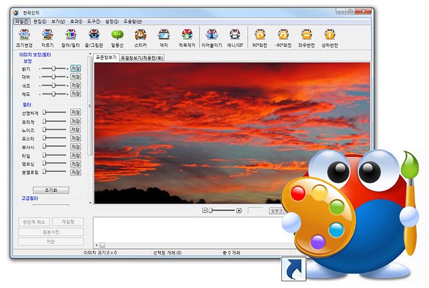429x288 pixels.
Task: Click the 뽀샤시 soft glow slider
Action: click(x=54, y=147)
